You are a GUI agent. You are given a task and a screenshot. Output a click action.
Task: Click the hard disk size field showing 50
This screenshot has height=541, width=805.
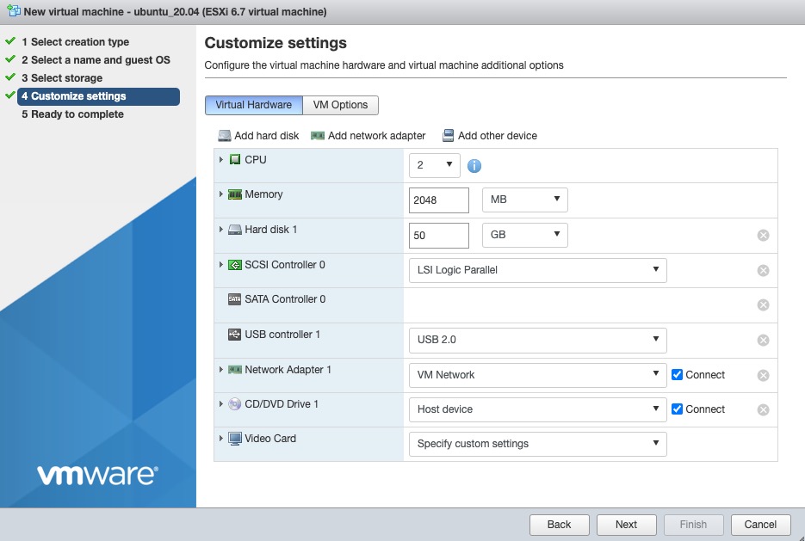pos(439,236)
